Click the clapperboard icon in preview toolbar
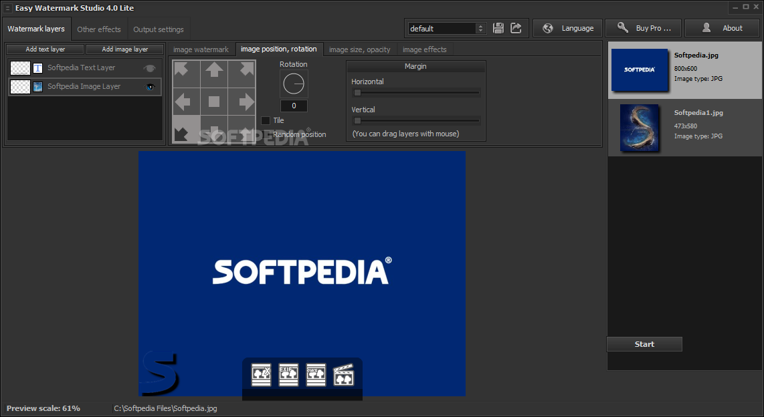764x417 pixels. coord(343,375)
